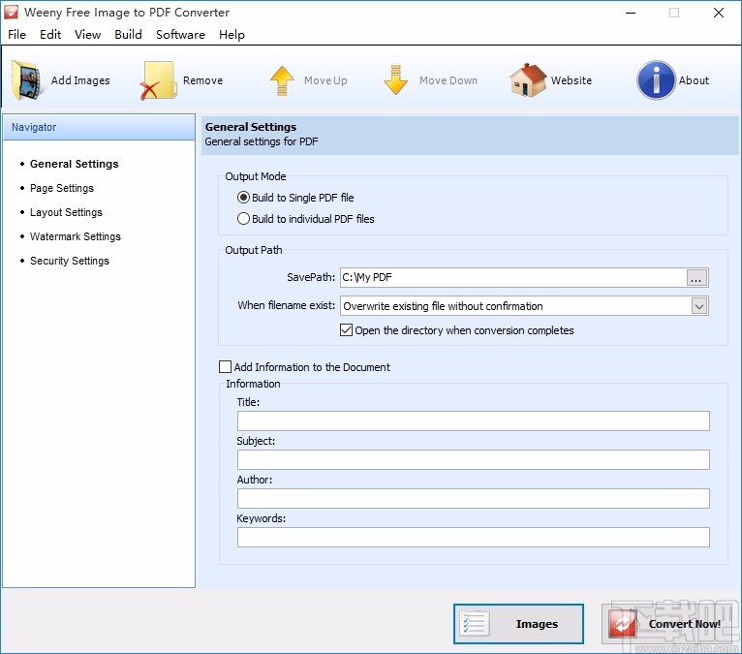Click the Add Images label
The image size is (742, 654).
(x=80, y=80)
